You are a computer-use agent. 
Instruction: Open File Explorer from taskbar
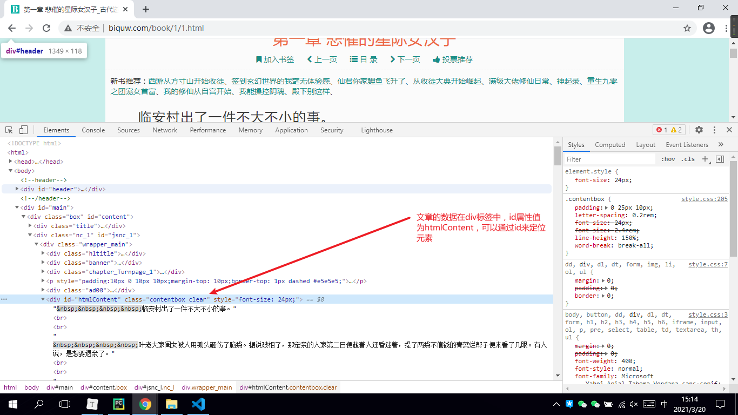click(171, 404)
